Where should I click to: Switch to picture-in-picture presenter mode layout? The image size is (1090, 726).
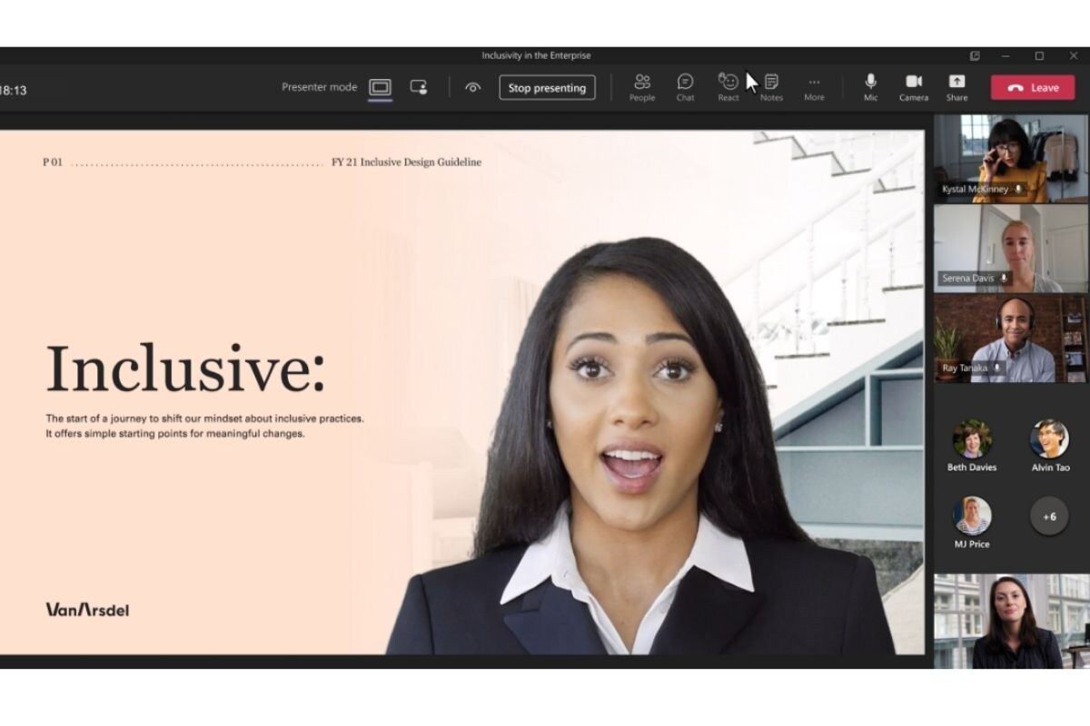[x=419, y=87]
